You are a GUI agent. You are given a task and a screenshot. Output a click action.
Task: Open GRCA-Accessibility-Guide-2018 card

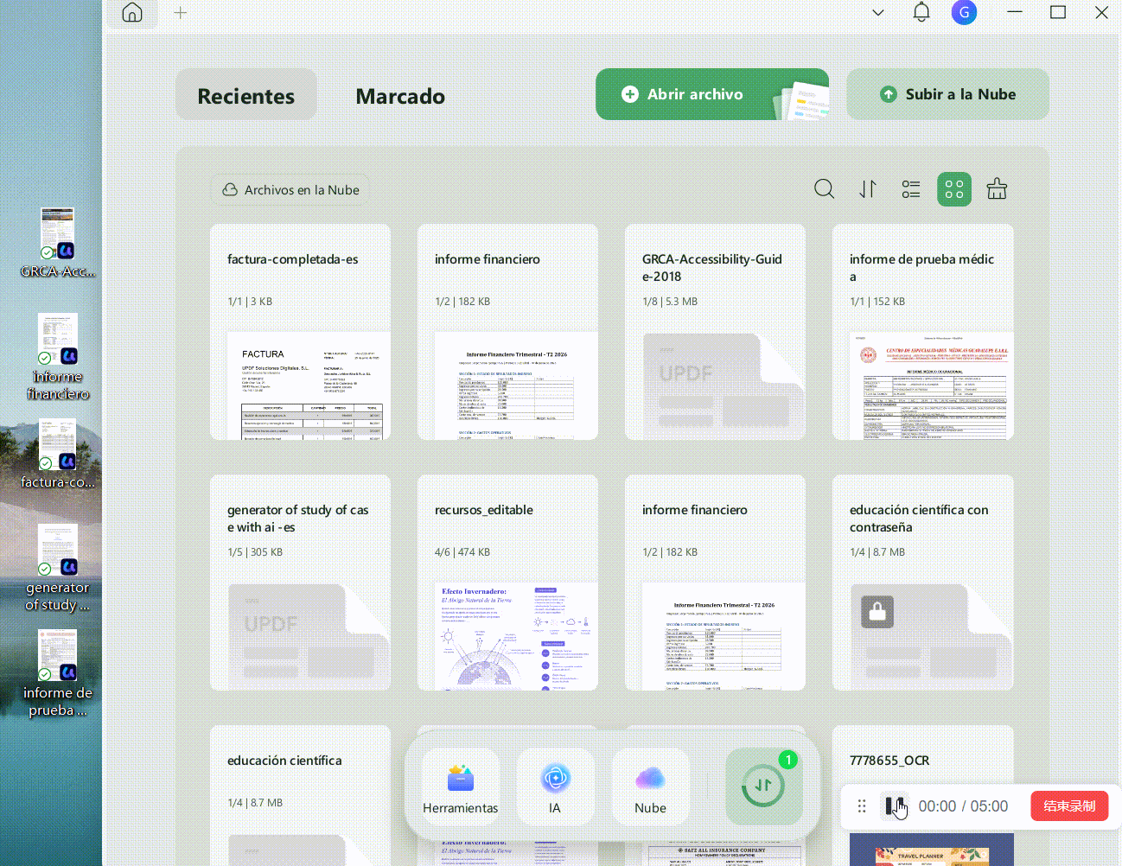pyautogui.click(x=716, y=332)
